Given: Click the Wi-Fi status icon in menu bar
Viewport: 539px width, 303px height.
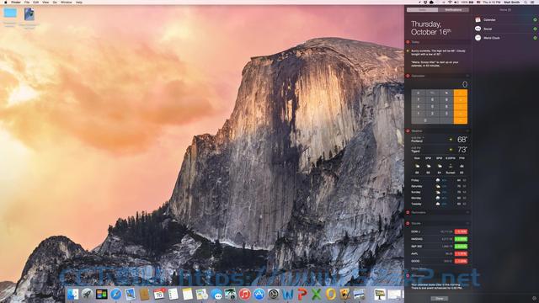Looking at the screenshot, I should (450, 2).
